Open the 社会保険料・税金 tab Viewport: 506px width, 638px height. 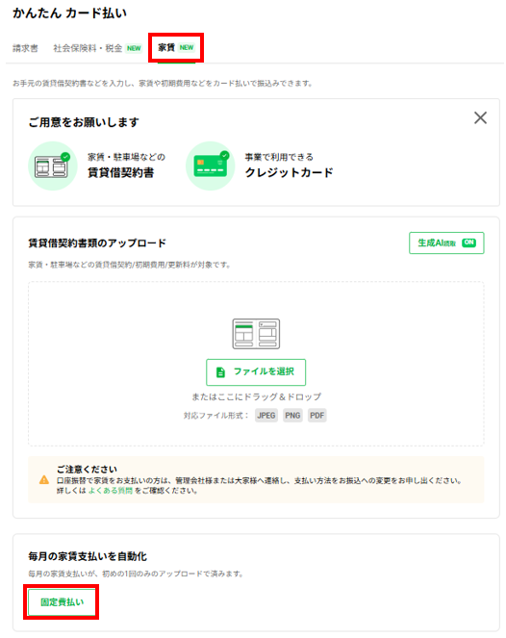tap(97, 48)
